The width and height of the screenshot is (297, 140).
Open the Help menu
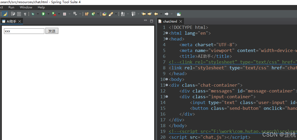coord(41,7)
